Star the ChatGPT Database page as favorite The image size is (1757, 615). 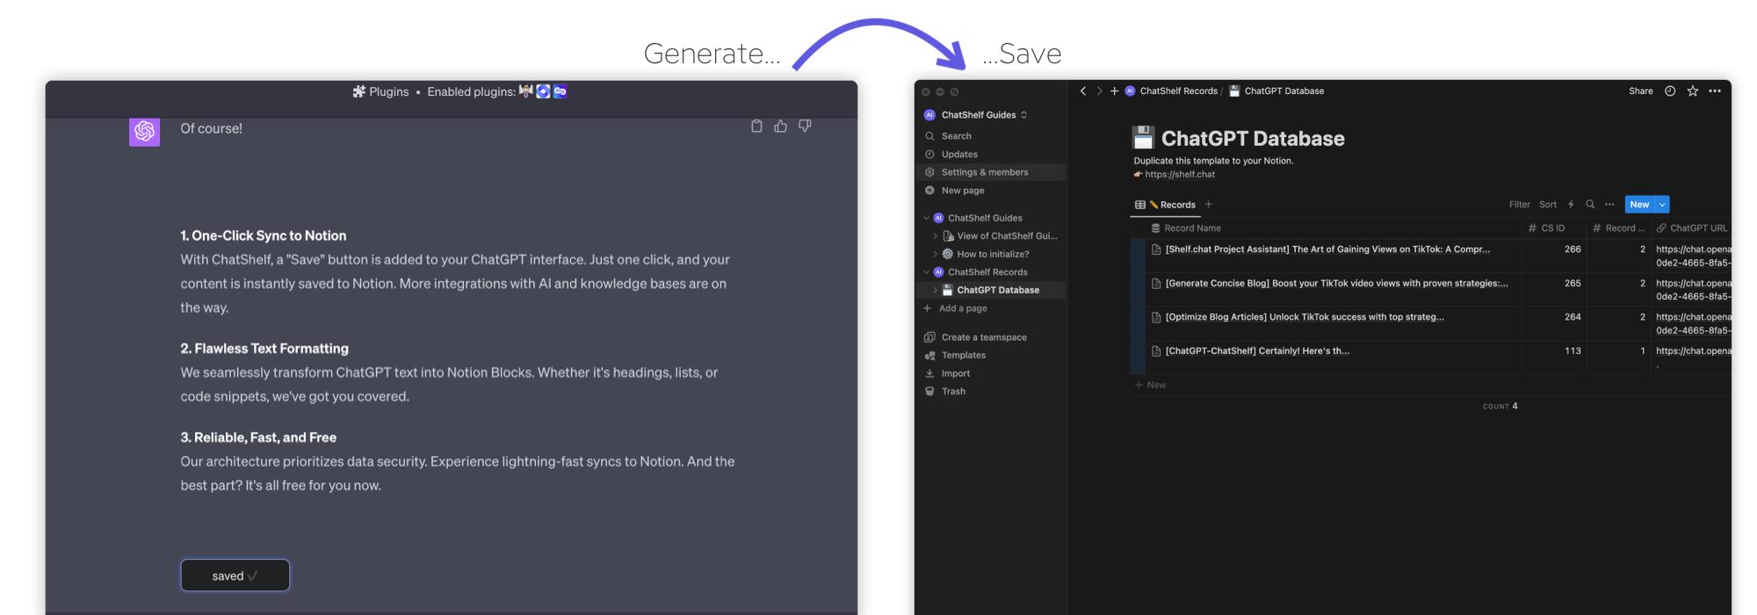pyautogui.click(x=1692, y=91)
